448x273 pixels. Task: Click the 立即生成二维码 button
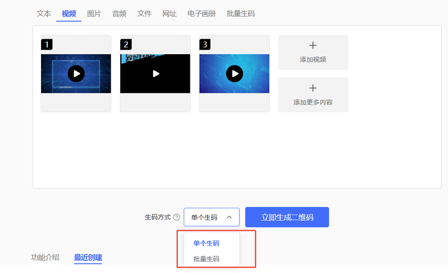point(287,217)
